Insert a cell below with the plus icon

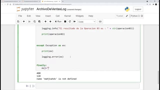[x=24, y=21]
